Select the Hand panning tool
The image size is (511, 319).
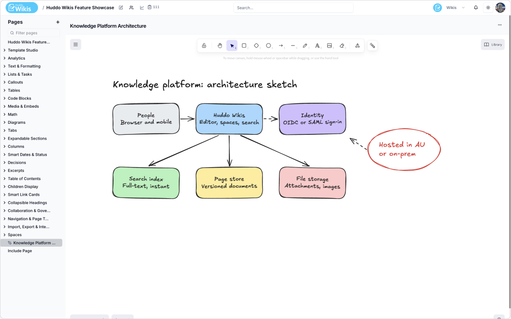pos(220,46)
